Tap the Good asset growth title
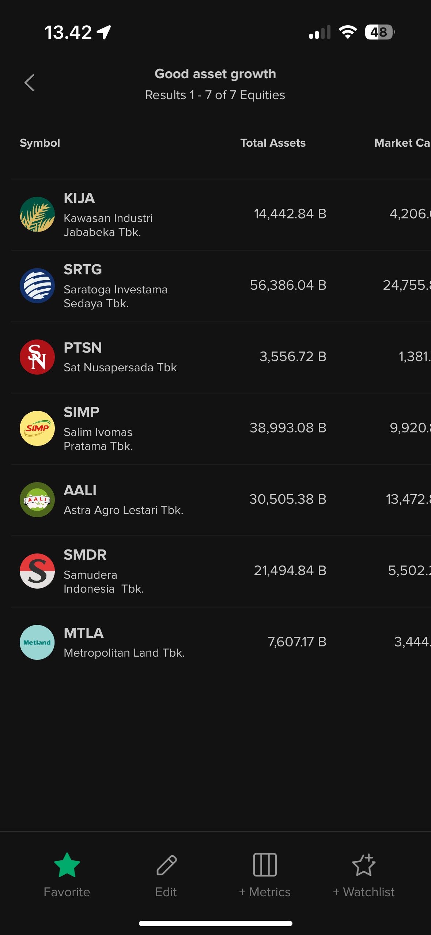The width and height of the screenshot is (431, 935). [x=215, y=74]
